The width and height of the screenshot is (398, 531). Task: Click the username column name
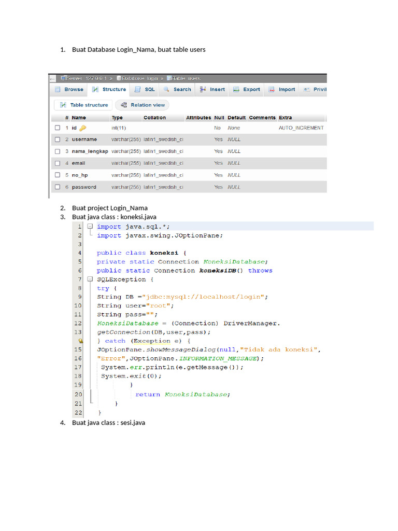pos(84,139)
